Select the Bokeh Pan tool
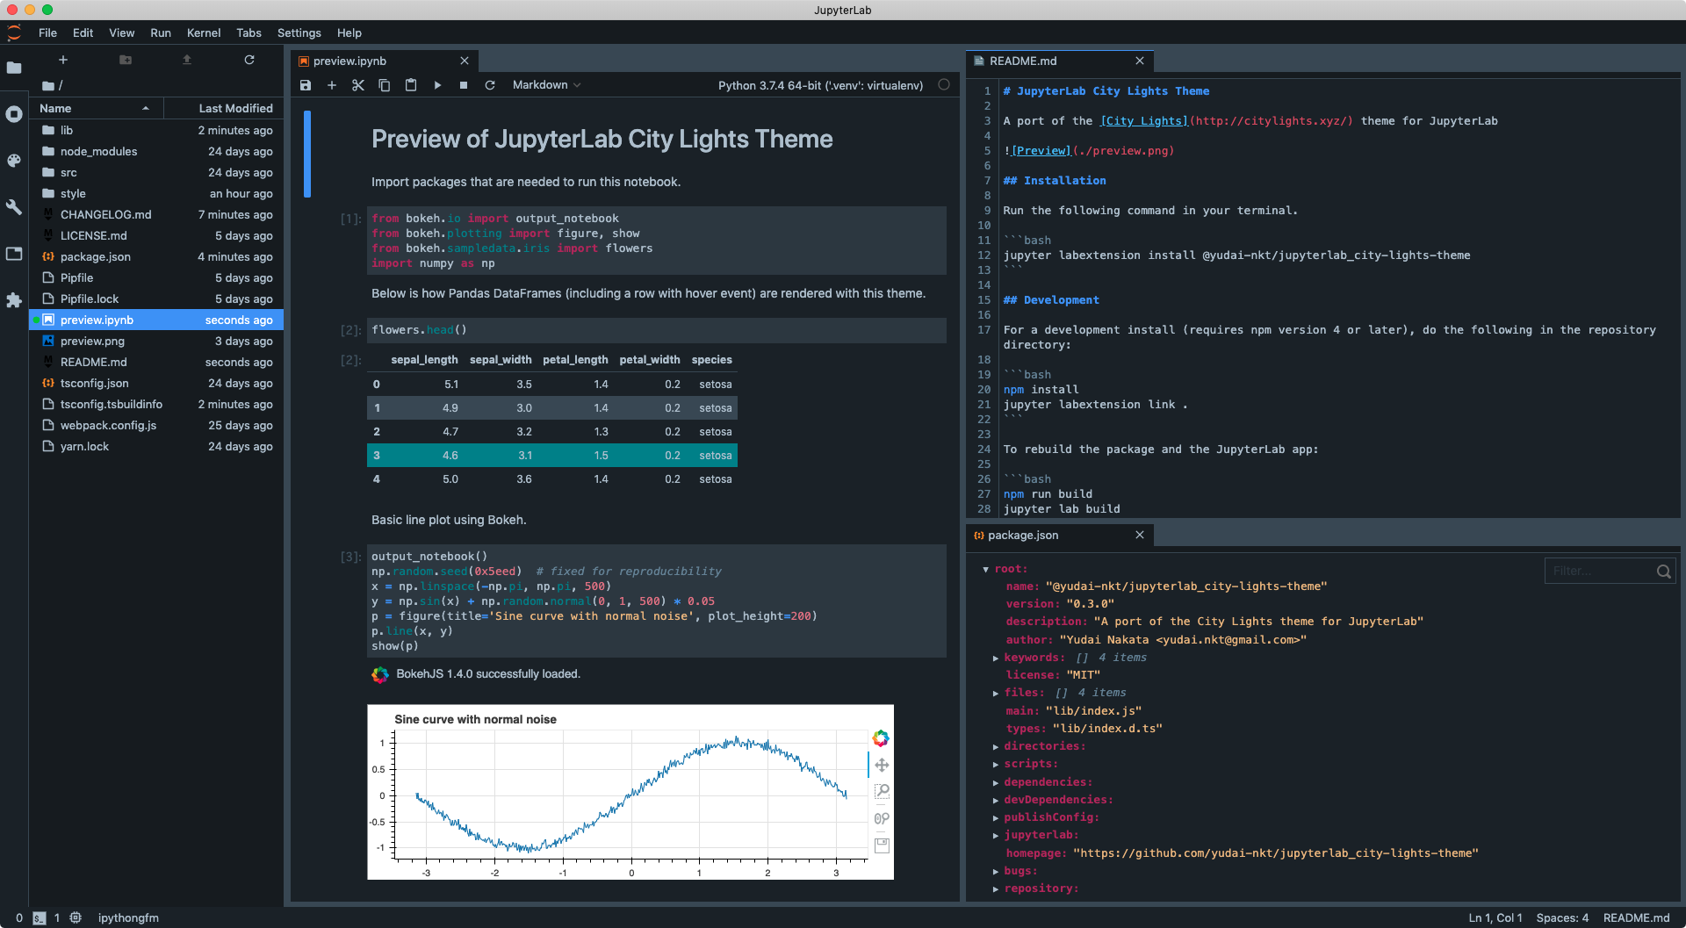 click(x=882, y=766)
